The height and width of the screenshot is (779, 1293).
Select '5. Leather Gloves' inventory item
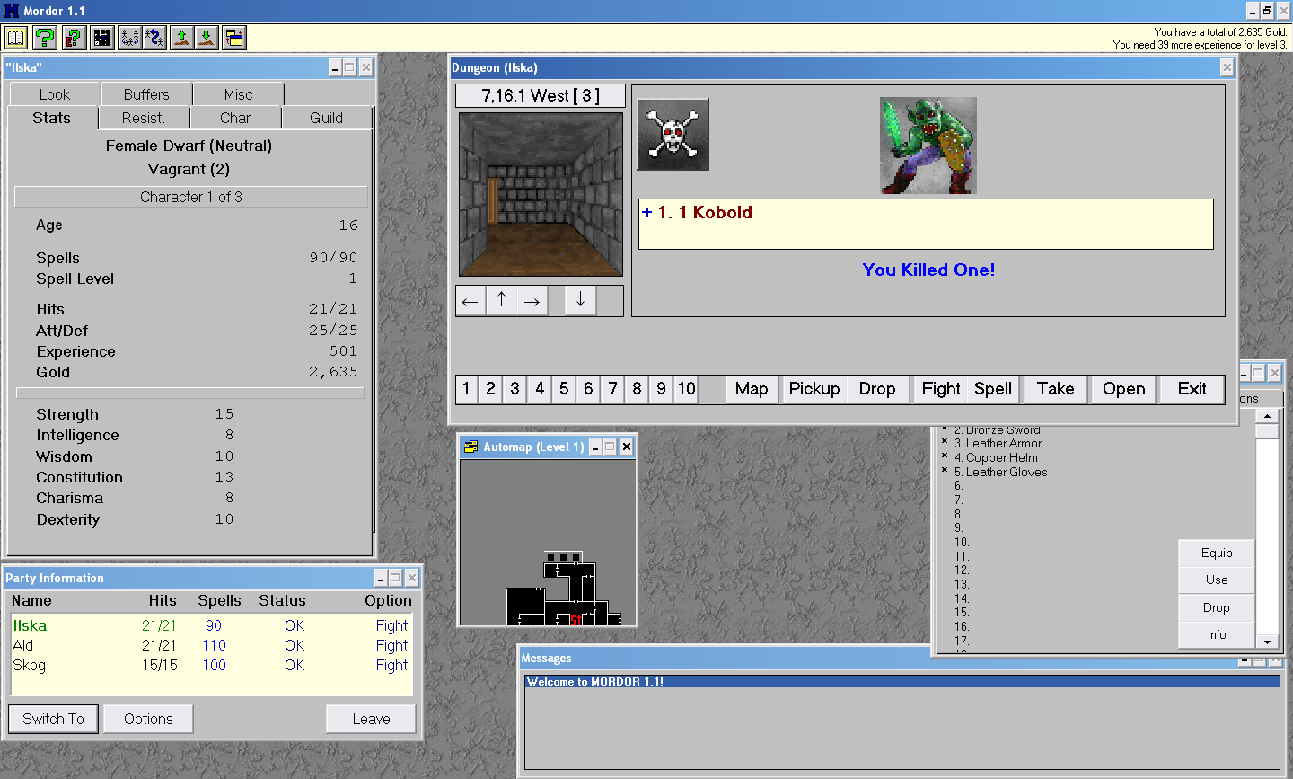(x=1000, y=472)
